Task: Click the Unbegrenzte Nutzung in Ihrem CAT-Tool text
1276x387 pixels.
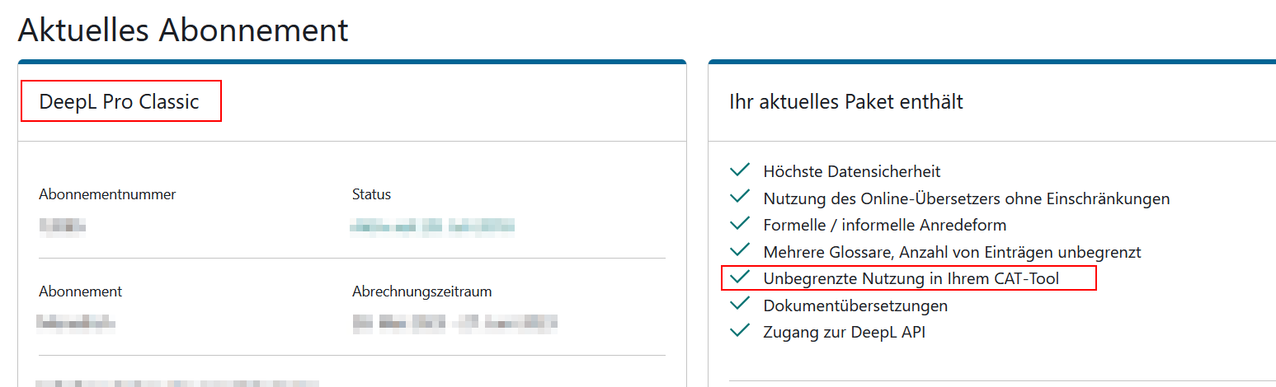Action: pos(911,278)
